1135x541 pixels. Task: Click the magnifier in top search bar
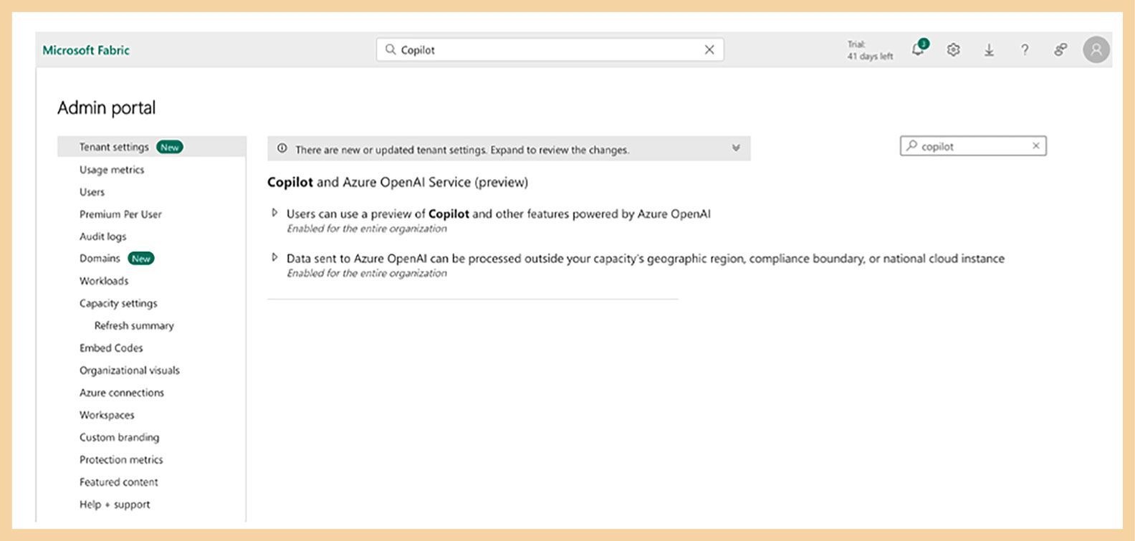[391, 49]
